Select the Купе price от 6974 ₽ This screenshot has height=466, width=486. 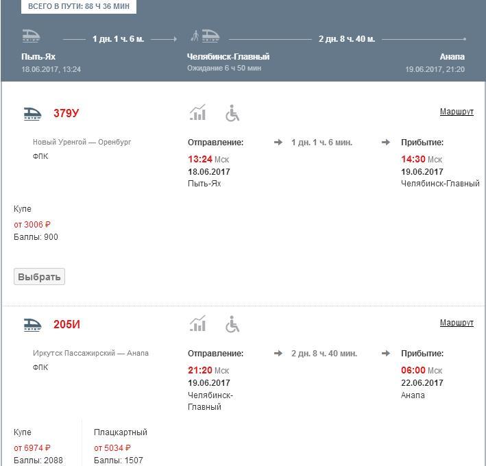point(32,448)
